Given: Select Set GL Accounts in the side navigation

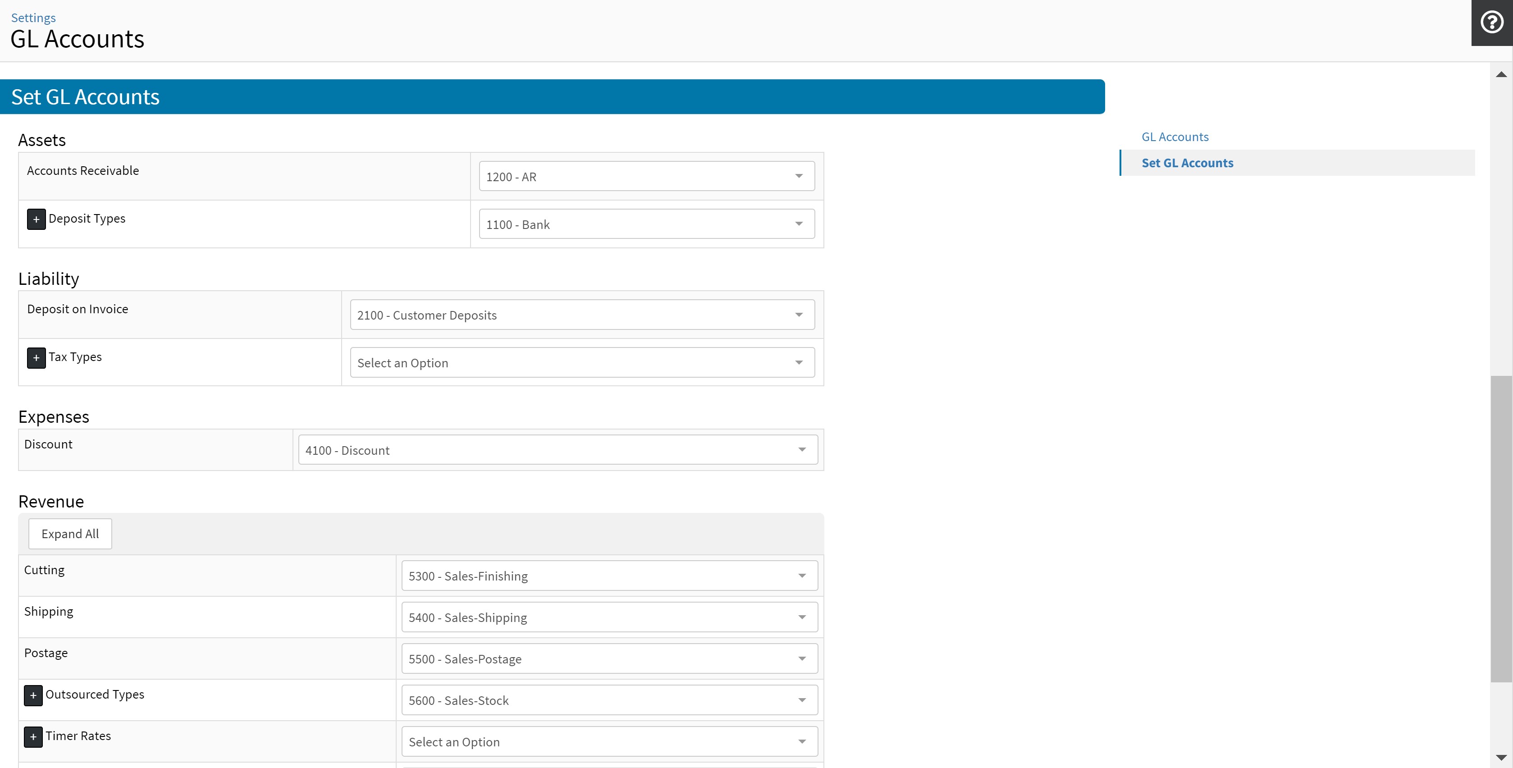Looking at the screenshot, I should [1187, 163].
